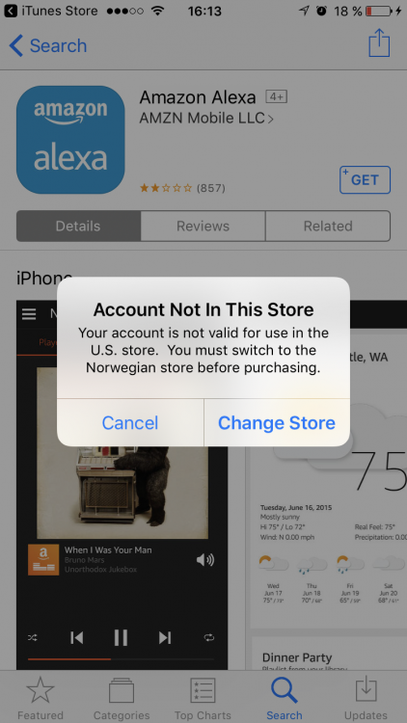Tap the two-star rating (857)

[x=182, y=188]
